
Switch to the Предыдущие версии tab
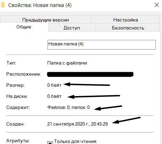tap(46, 20)
